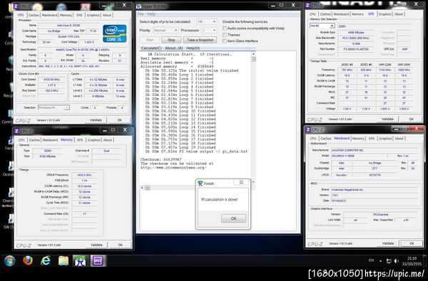The height and width of the screenshot is (281, 428).
Task: Click the American Megatrends Inc. BIOS brand field
Action: click(374, 189)
